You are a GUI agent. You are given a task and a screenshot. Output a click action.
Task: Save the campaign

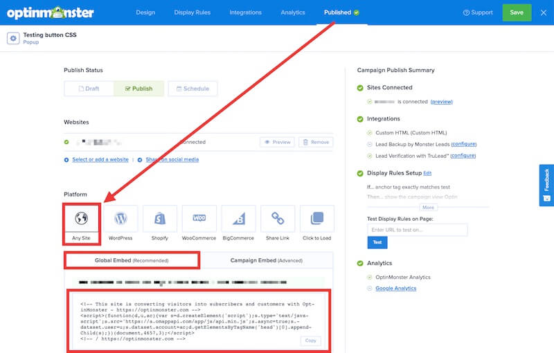point(517,12)
